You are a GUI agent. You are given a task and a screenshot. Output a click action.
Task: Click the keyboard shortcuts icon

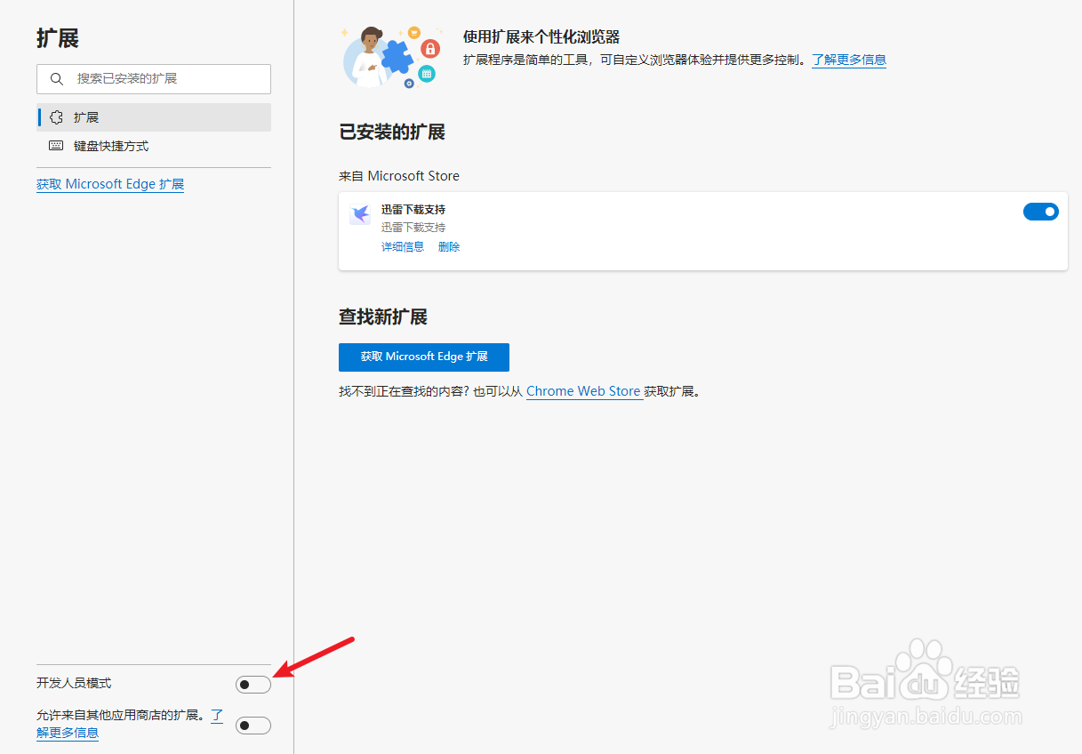57,146
